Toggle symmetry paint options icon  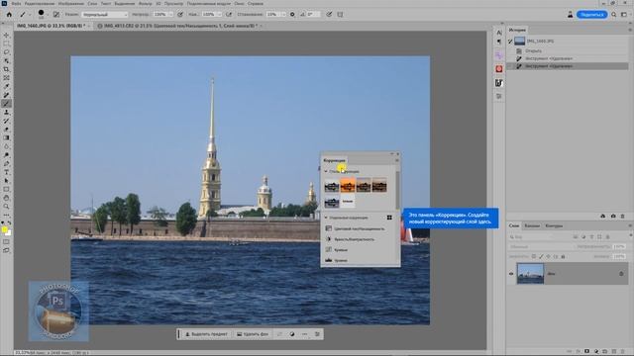click(340, 14)
